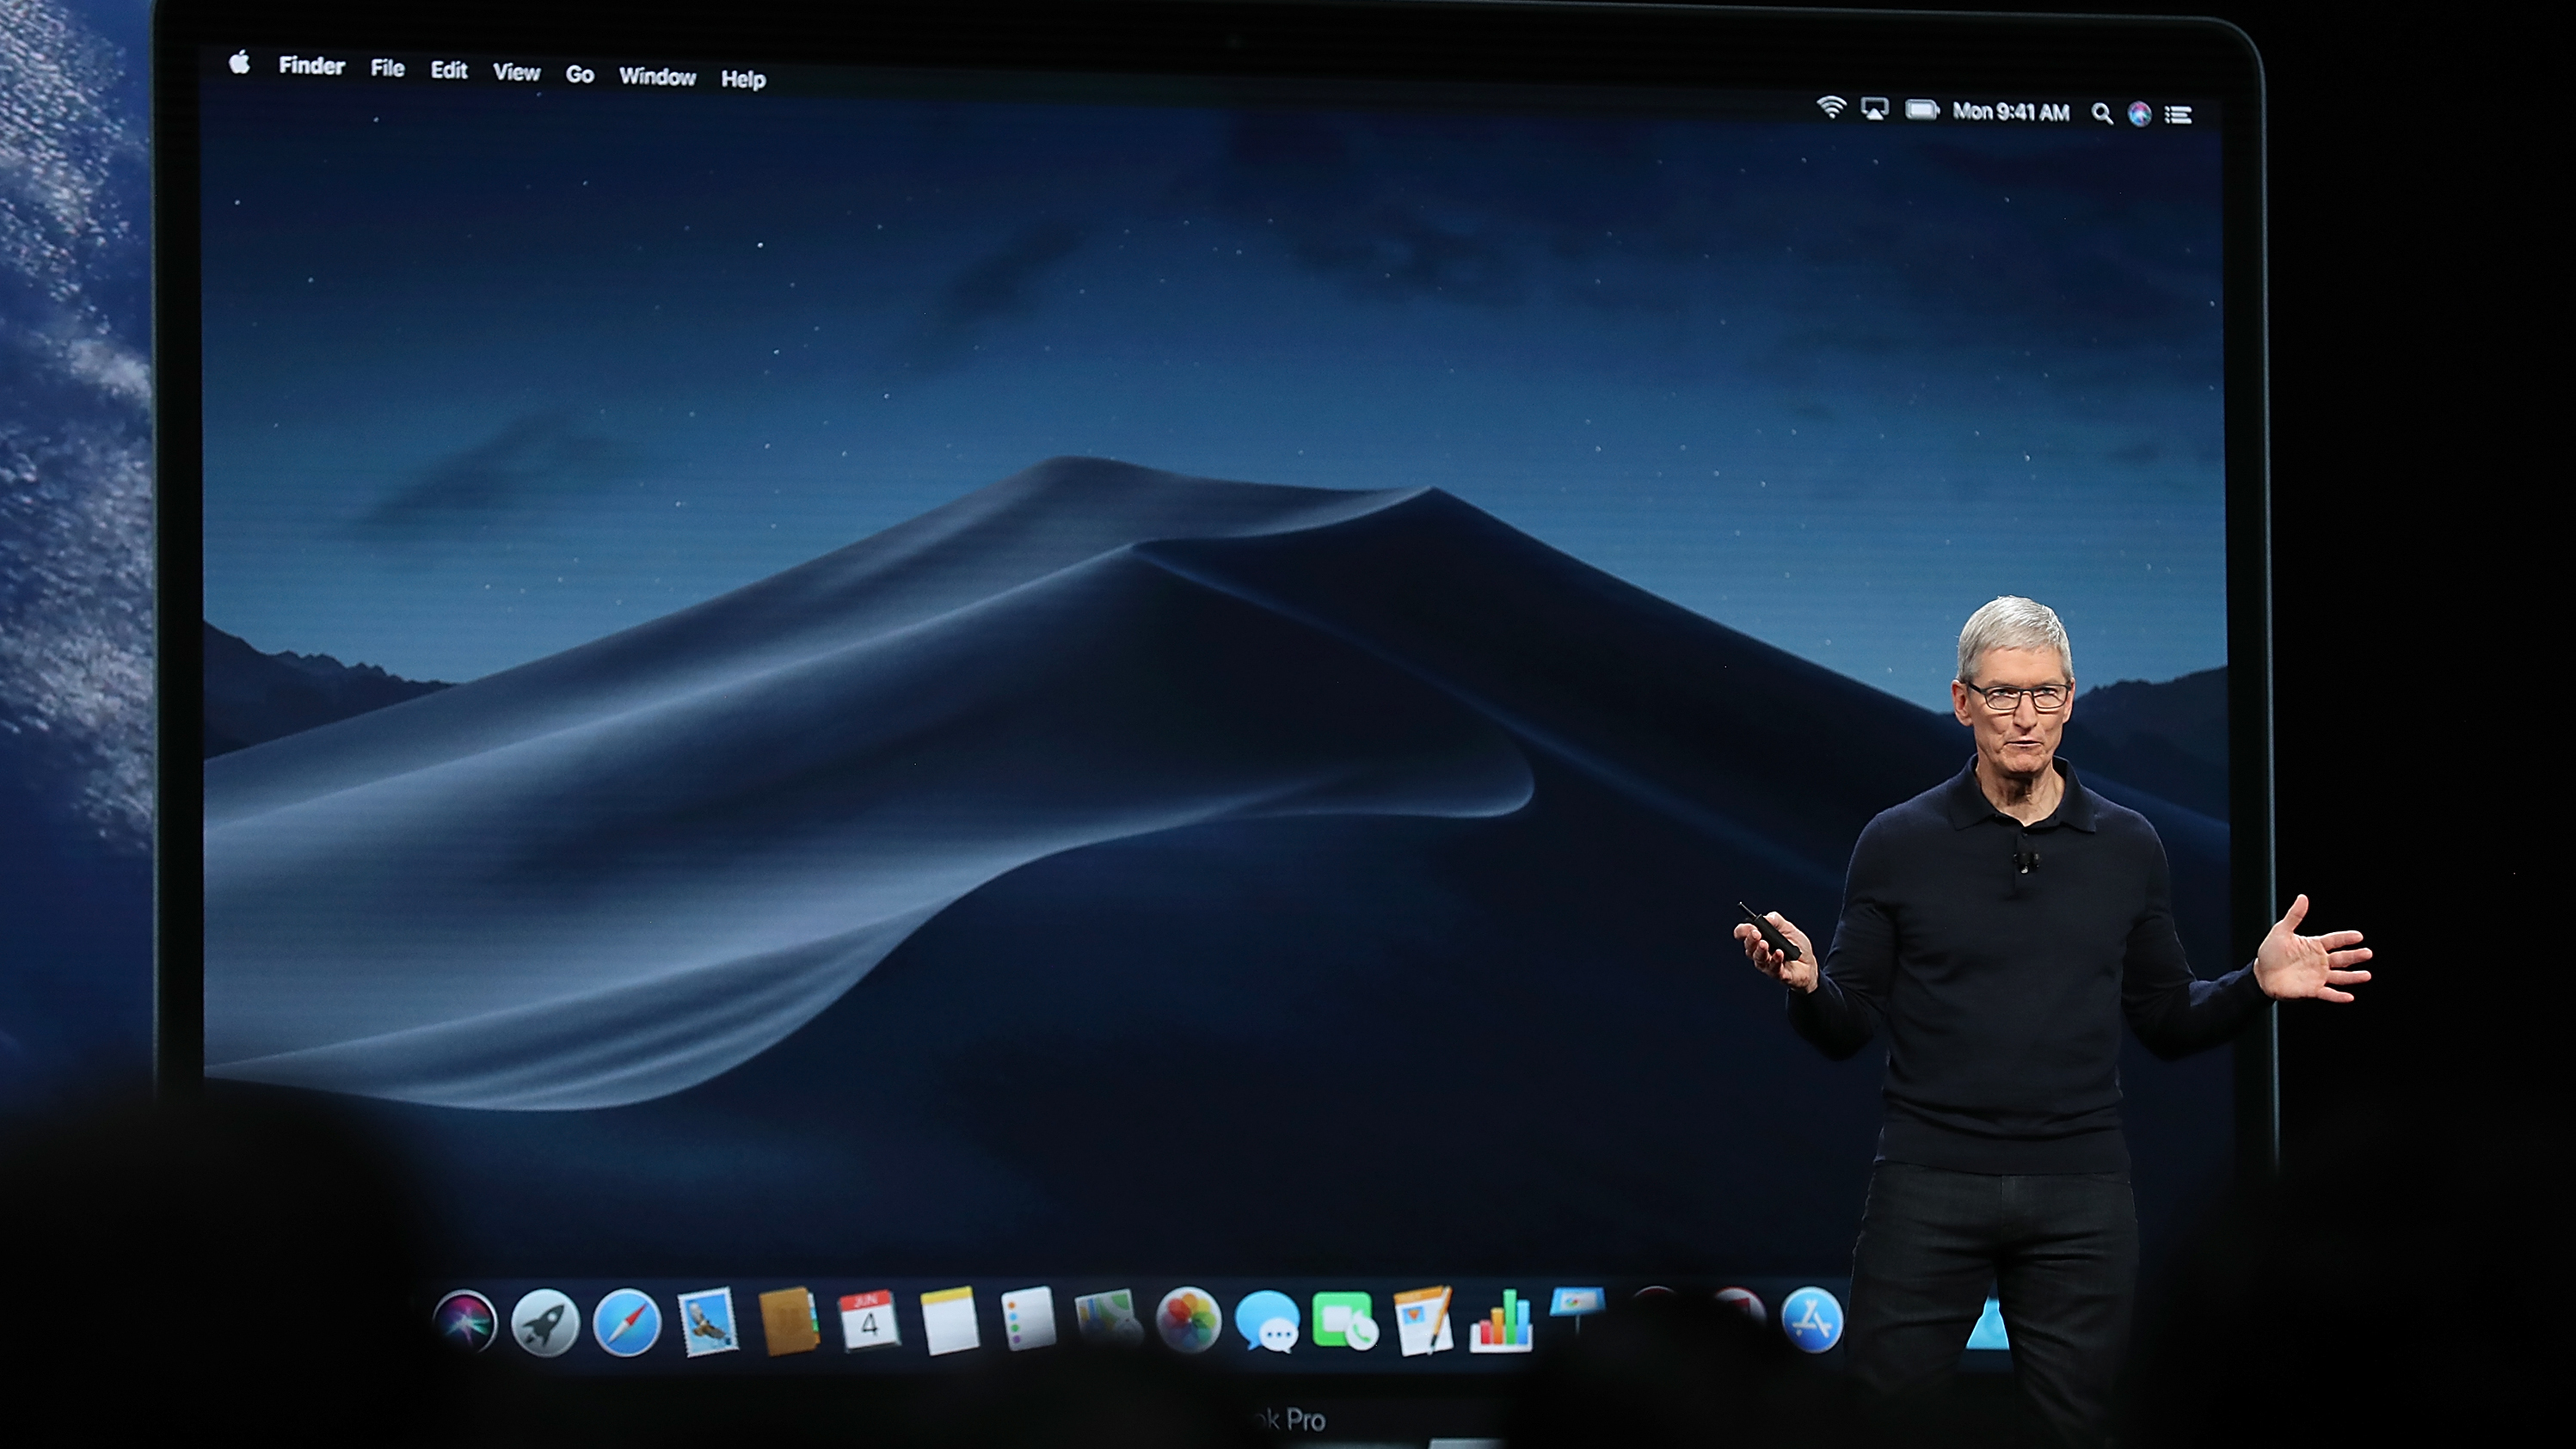
Task: Open Reminders in the Dock
Action: coord(1028,1318)
